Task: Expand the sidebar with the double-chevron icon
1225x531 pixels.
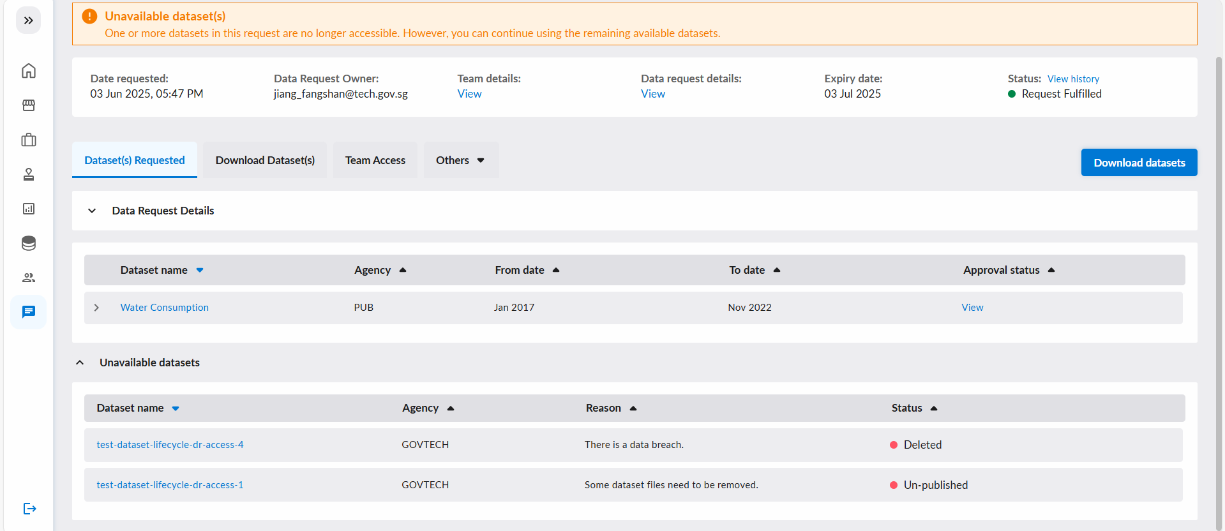Action: [28, 20]
